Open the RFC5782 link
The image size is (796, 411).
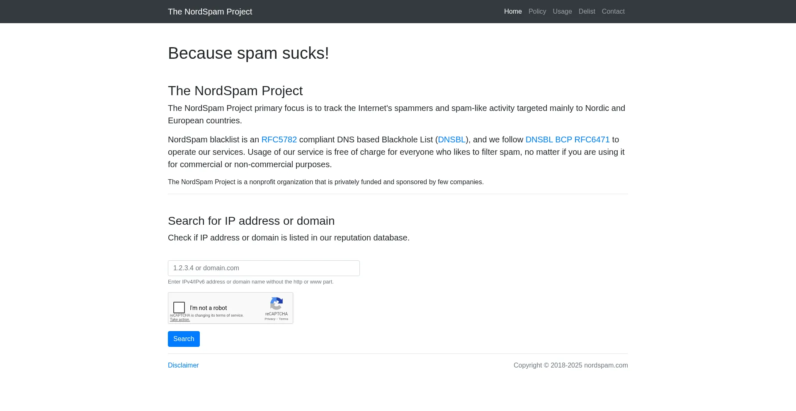pyautogui.click(x=279, y=139)
